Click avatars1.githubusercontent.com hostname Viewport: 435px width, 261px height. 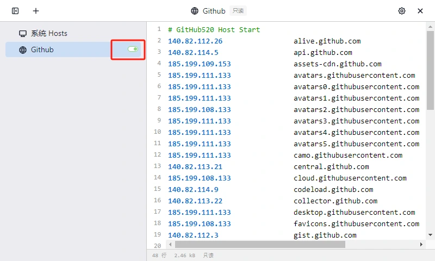357,98
